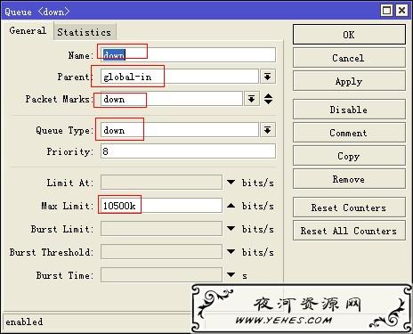This screenshot has width=413, height=334.
Task: Click the Packet Marks field
Action: 172,99
